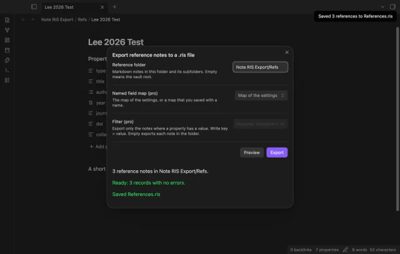This screenshot has height=254, width=400.
Task: Open daily note calendar icon
Action: point(7,50)
